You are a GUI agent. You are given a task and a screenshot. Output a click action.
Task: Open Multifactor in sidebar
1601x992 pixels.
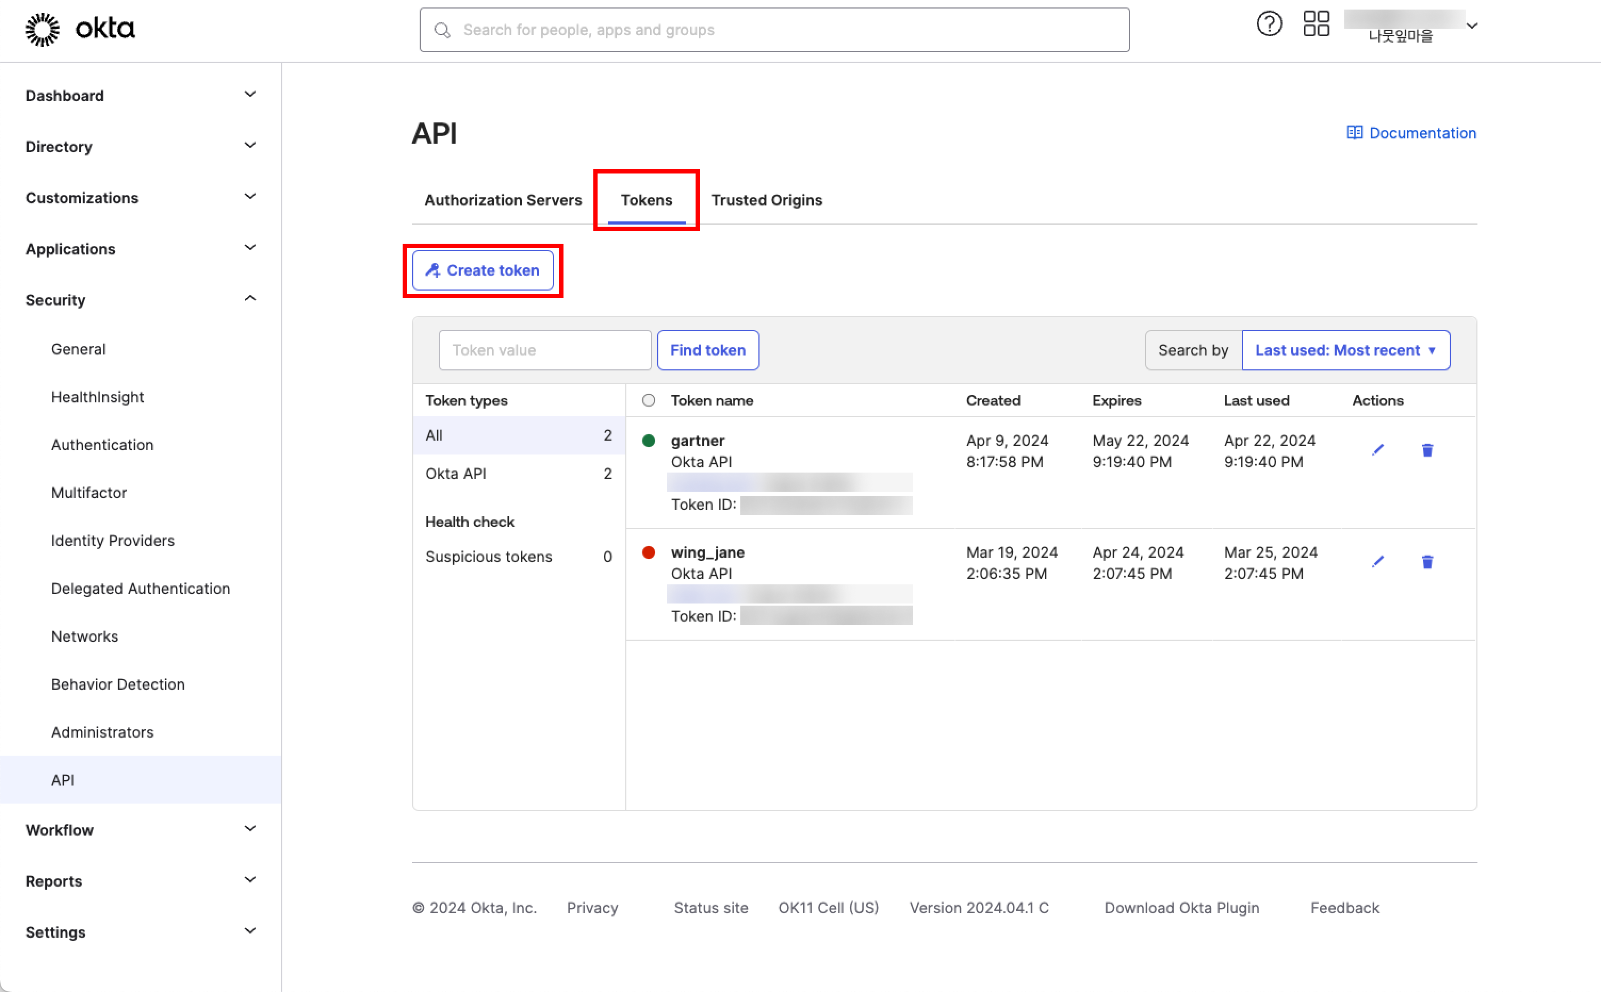(88, 493)
